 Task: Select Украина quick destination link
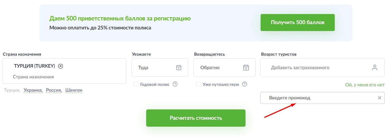33,90
